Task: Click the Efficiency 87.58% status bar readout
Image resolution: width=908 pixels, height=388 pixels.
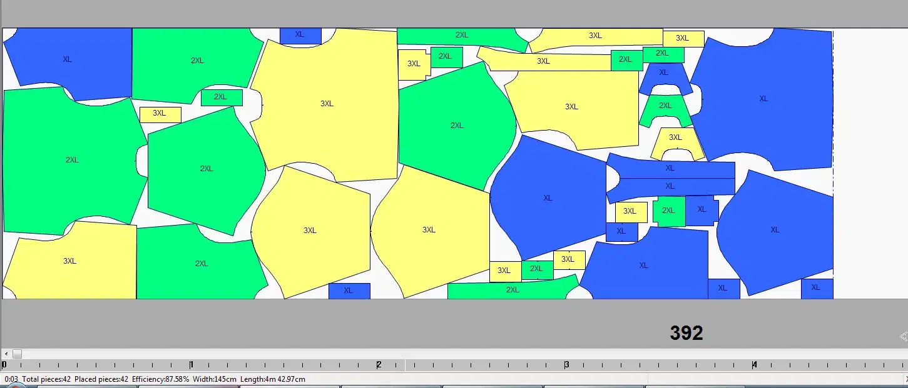Action: (x=160, y=379)
